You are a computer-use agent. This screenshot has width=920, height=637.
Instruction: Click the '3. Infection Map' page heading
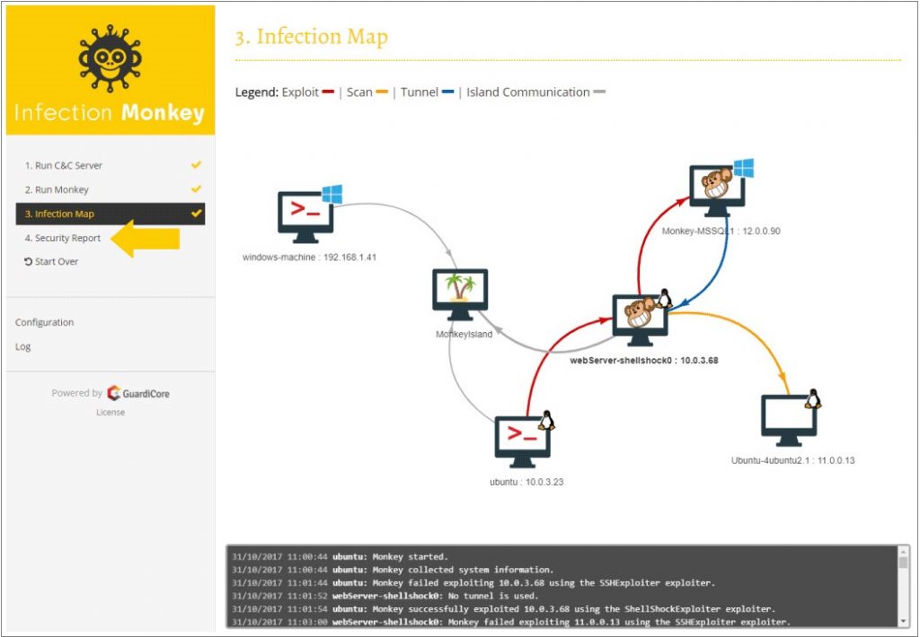point(312,37)
